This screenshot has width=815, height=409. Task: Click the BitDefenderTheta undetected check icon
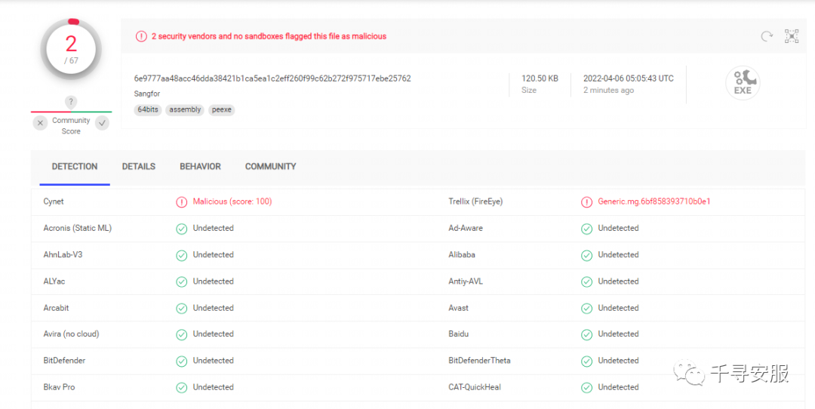(586, 361)
